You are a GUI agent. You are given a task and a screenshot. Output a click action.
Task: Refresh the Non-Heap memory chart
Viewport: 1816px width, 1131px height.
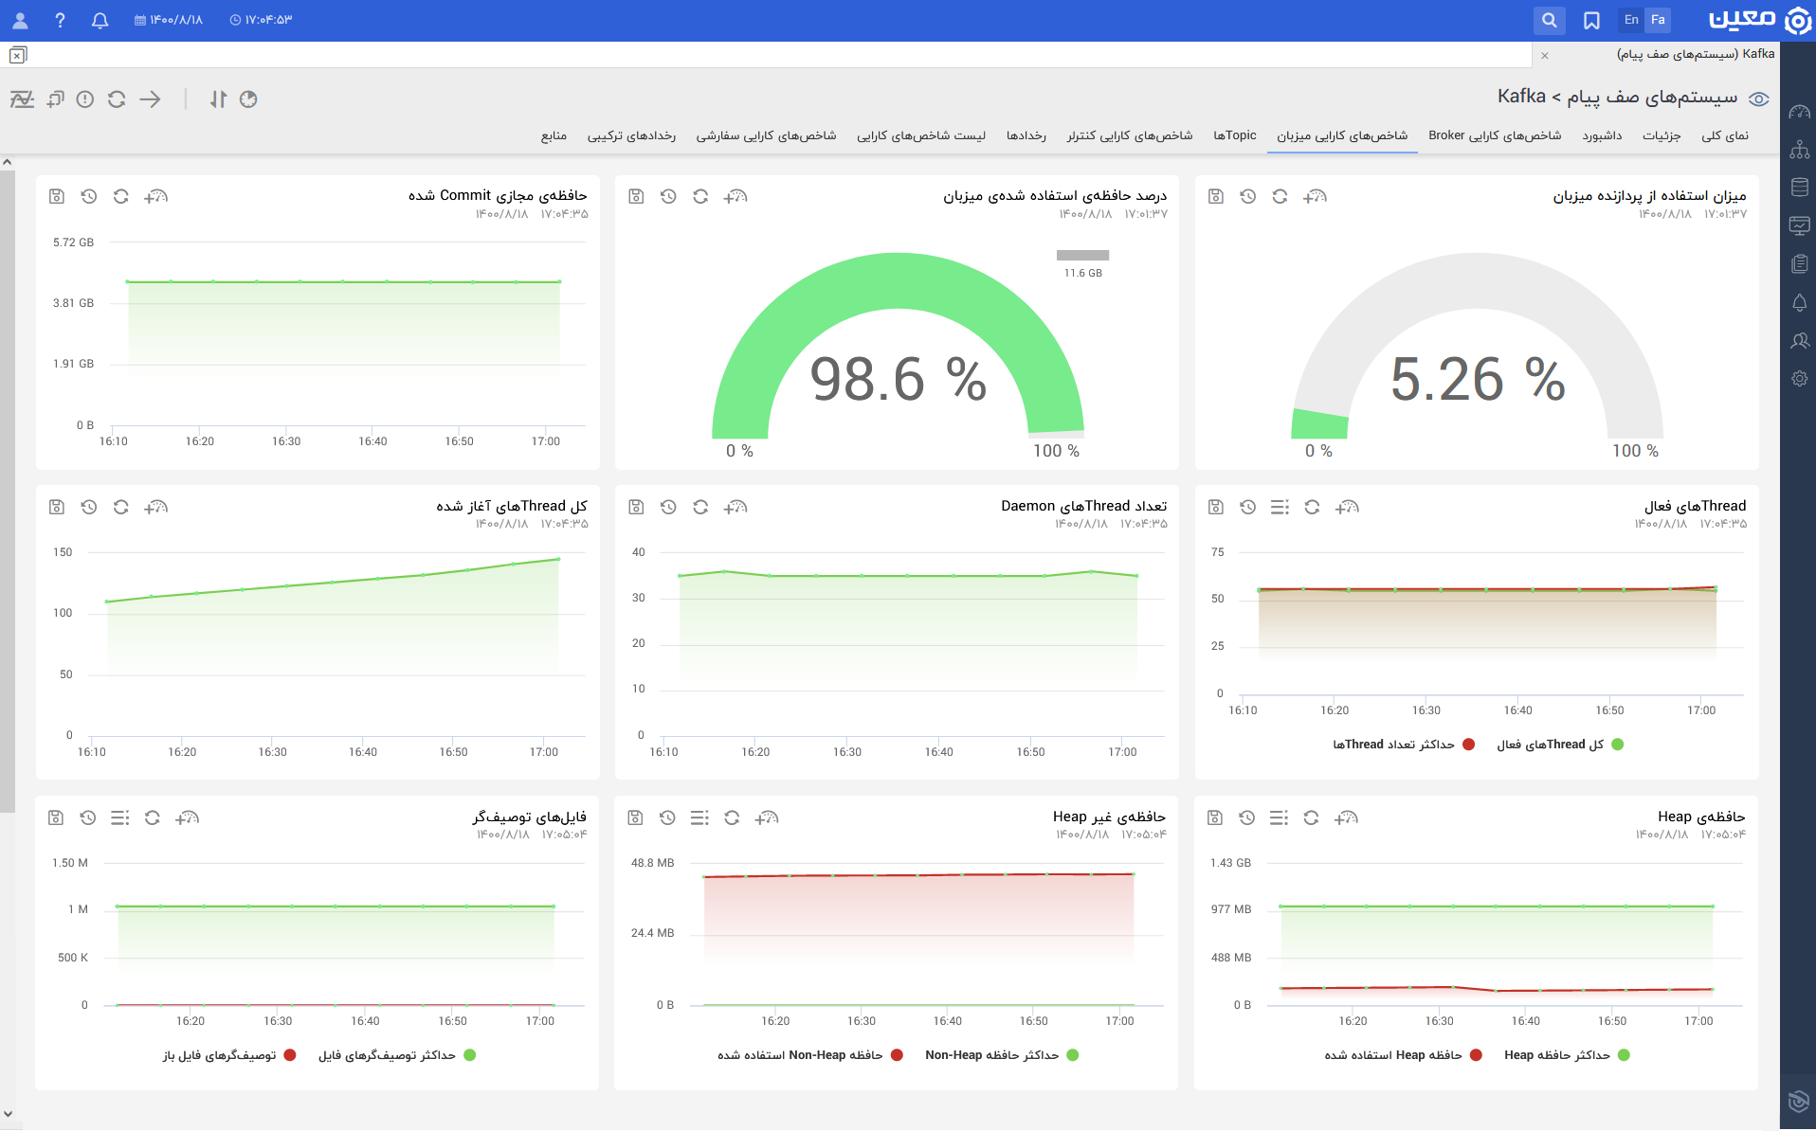click(x=732, y=817)
